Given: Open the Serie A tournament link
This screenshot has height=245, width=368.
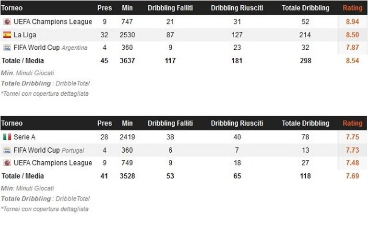Looking at the screenshot, I should click(x=24, y=137).
